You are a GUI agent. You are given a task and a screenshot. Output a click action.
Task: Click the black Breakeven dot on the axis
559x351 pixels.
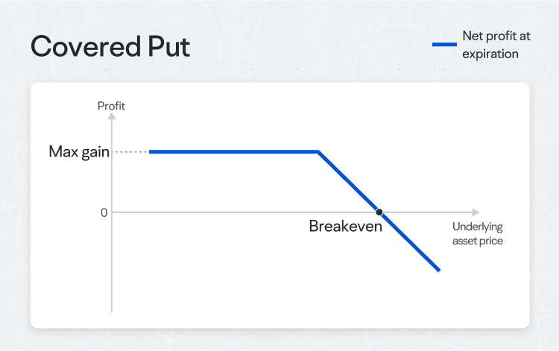point(379,212)
